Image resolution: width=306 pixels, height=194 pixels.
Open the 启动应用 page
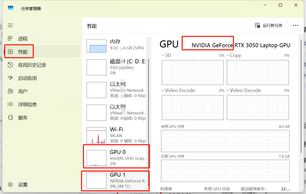42,78
